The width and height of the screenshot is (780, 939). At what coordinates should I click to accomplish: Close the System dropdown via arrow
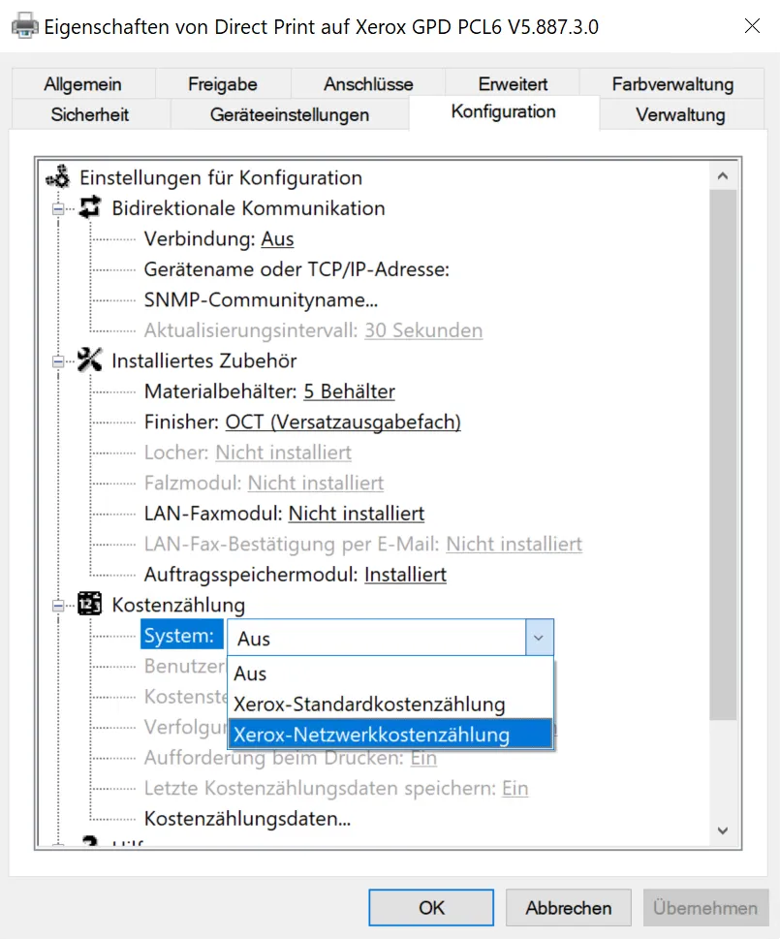(x=539, y=639)
